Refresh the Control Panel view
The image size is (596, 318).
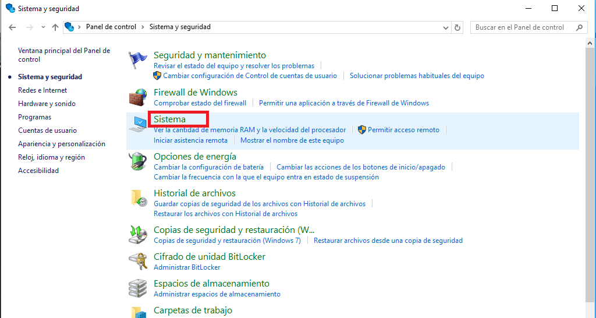click(x=457, y=27)
